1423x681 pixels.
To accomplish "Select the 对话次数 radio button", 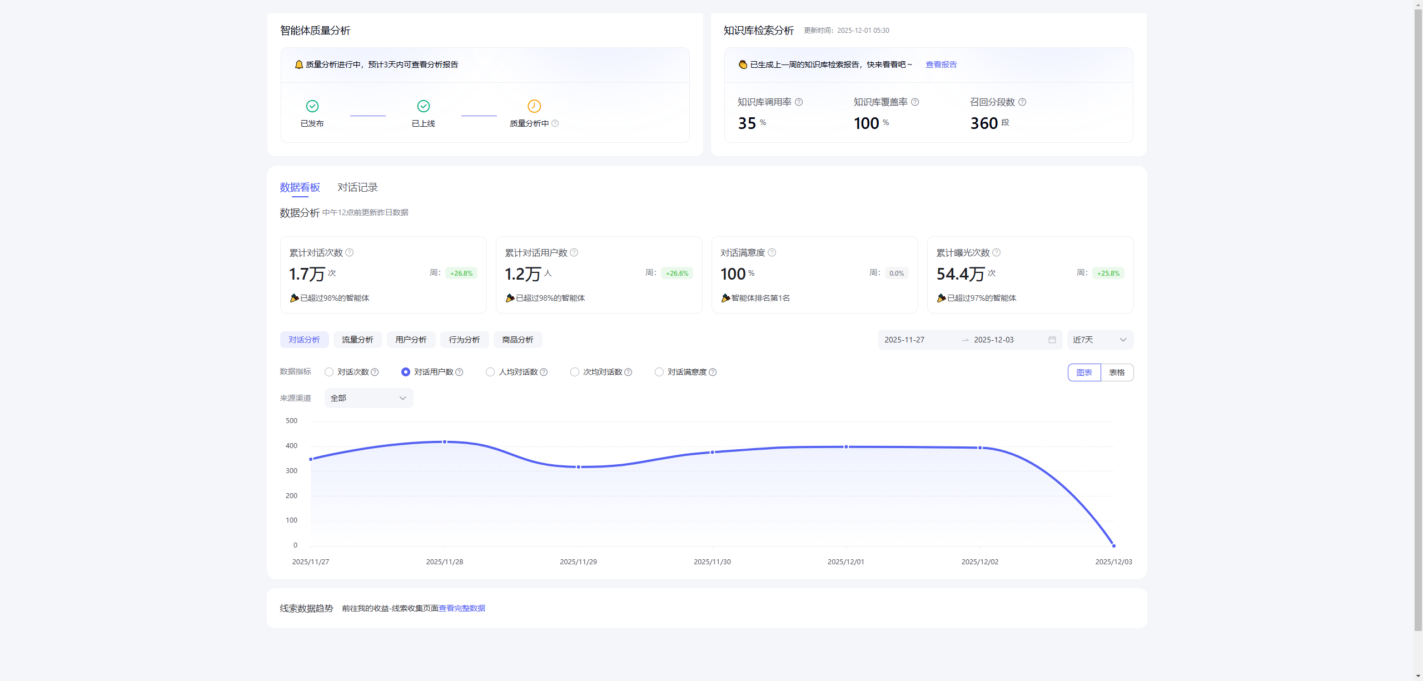I will (x=329, y=372).
